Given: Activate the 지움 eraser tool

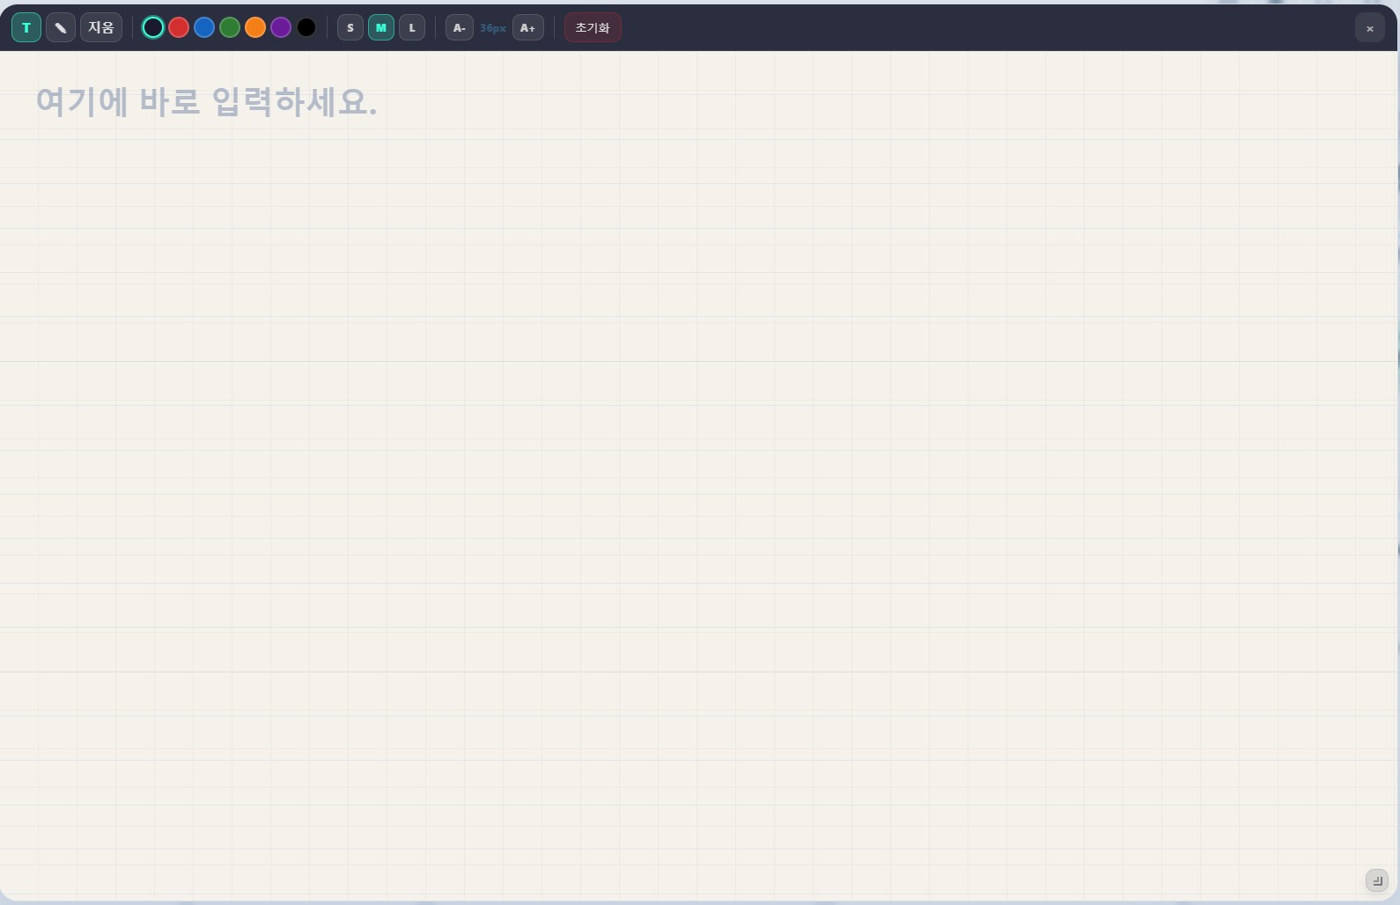Looking at the screenshot, I should tap(101, 28).
